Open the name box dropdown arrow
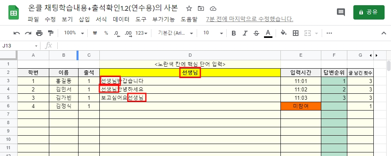391x156 pixels. (36, 46)
